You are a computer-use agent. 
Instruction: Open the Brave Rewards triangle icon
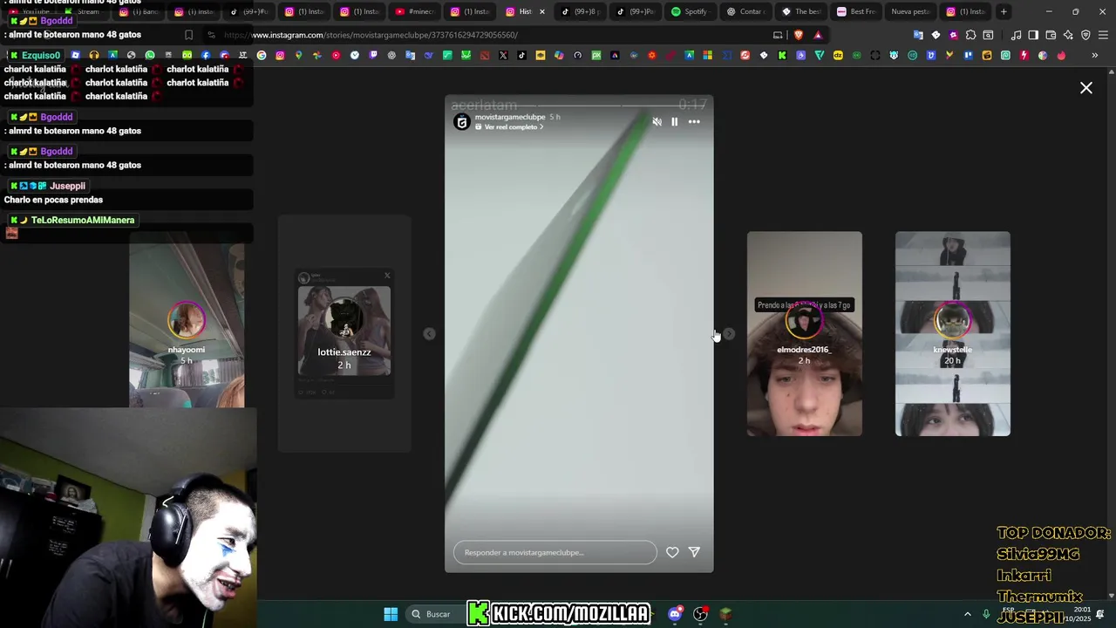coord(818,35)
